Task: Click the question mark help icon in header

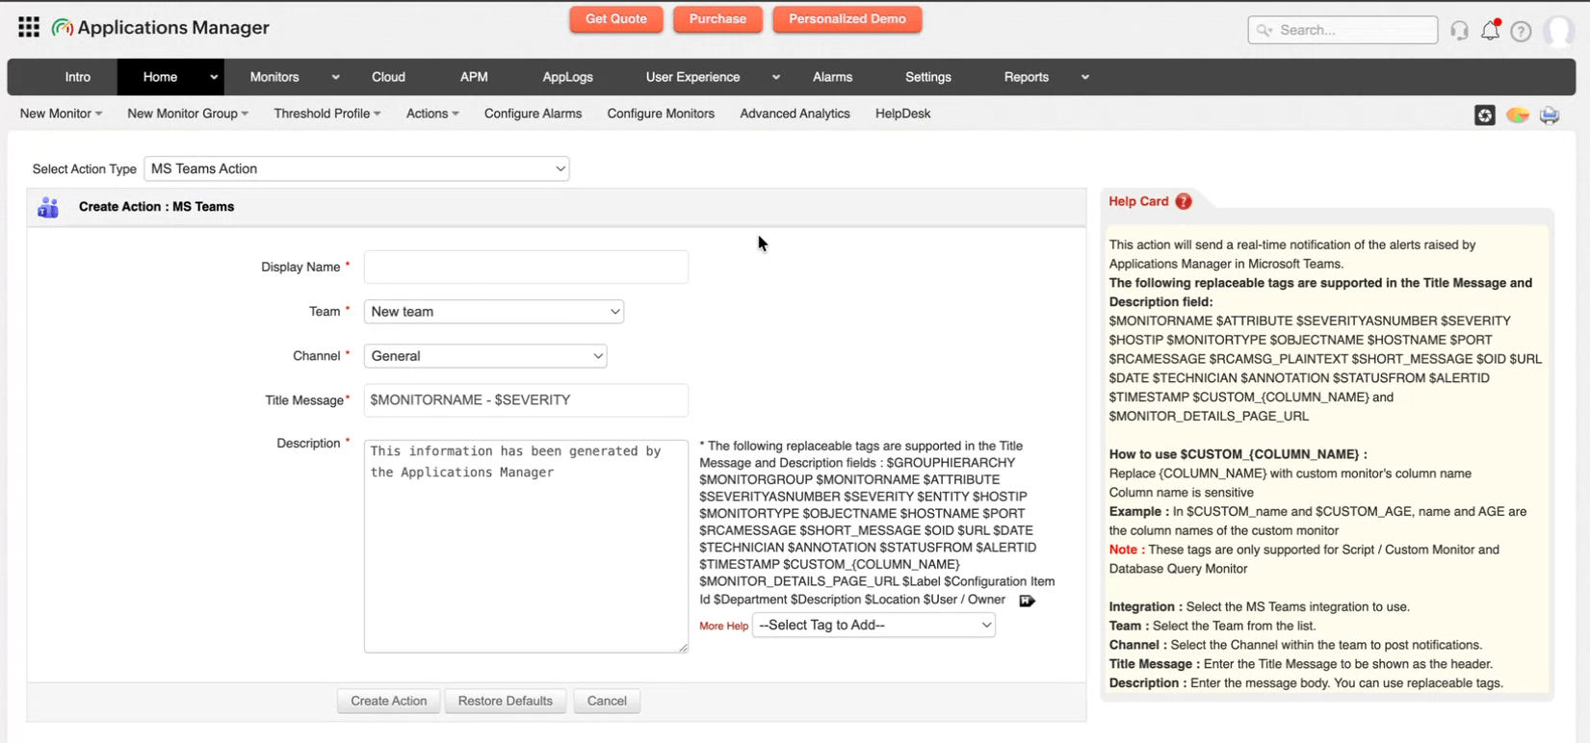Action: (1521, 31)
